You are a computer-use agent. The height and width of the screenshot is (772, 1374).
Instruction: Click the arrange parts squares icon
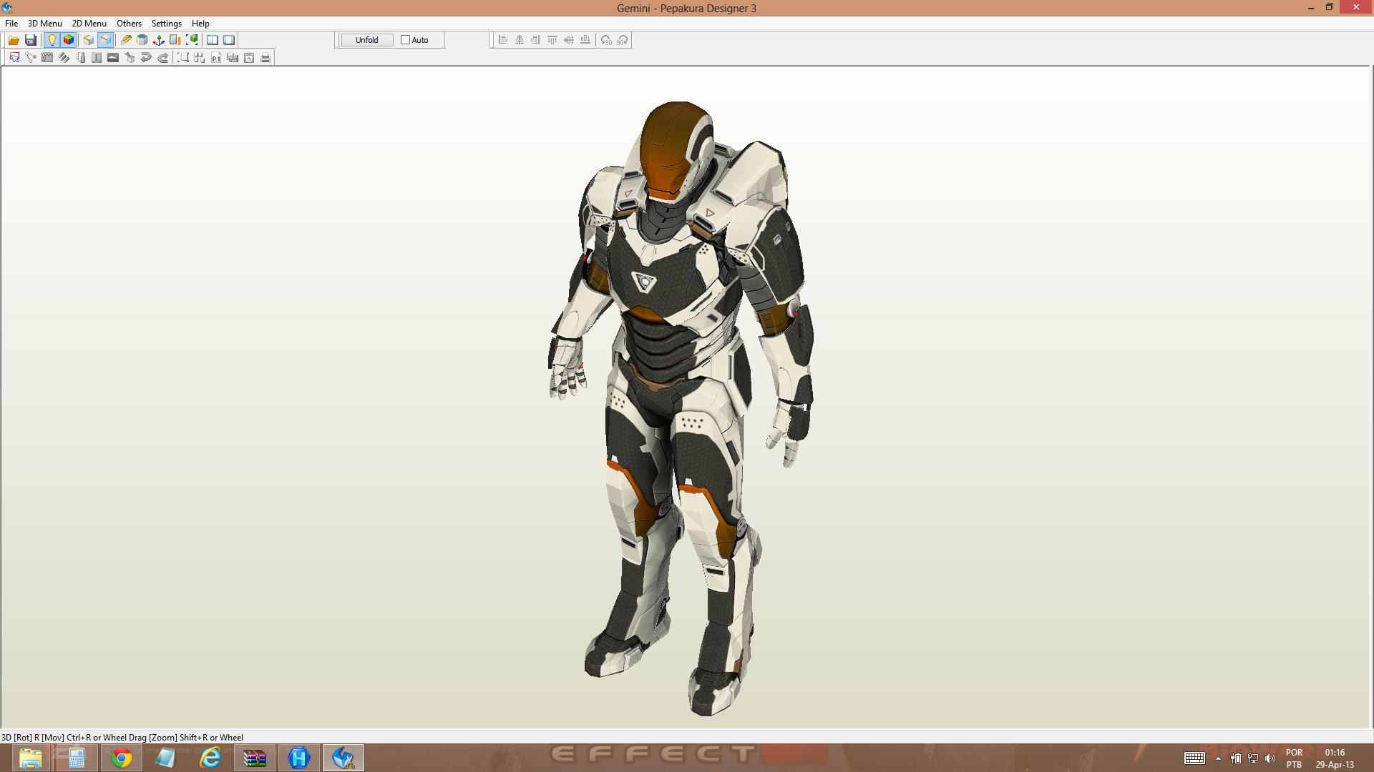200,58
